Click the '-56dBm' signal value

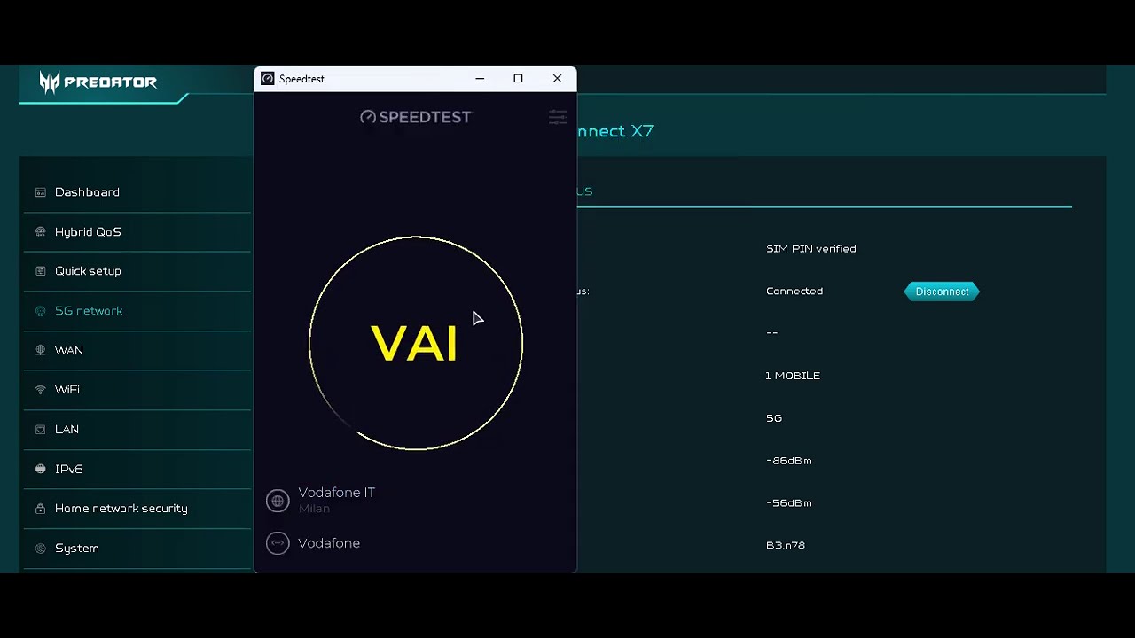[789, 503]
